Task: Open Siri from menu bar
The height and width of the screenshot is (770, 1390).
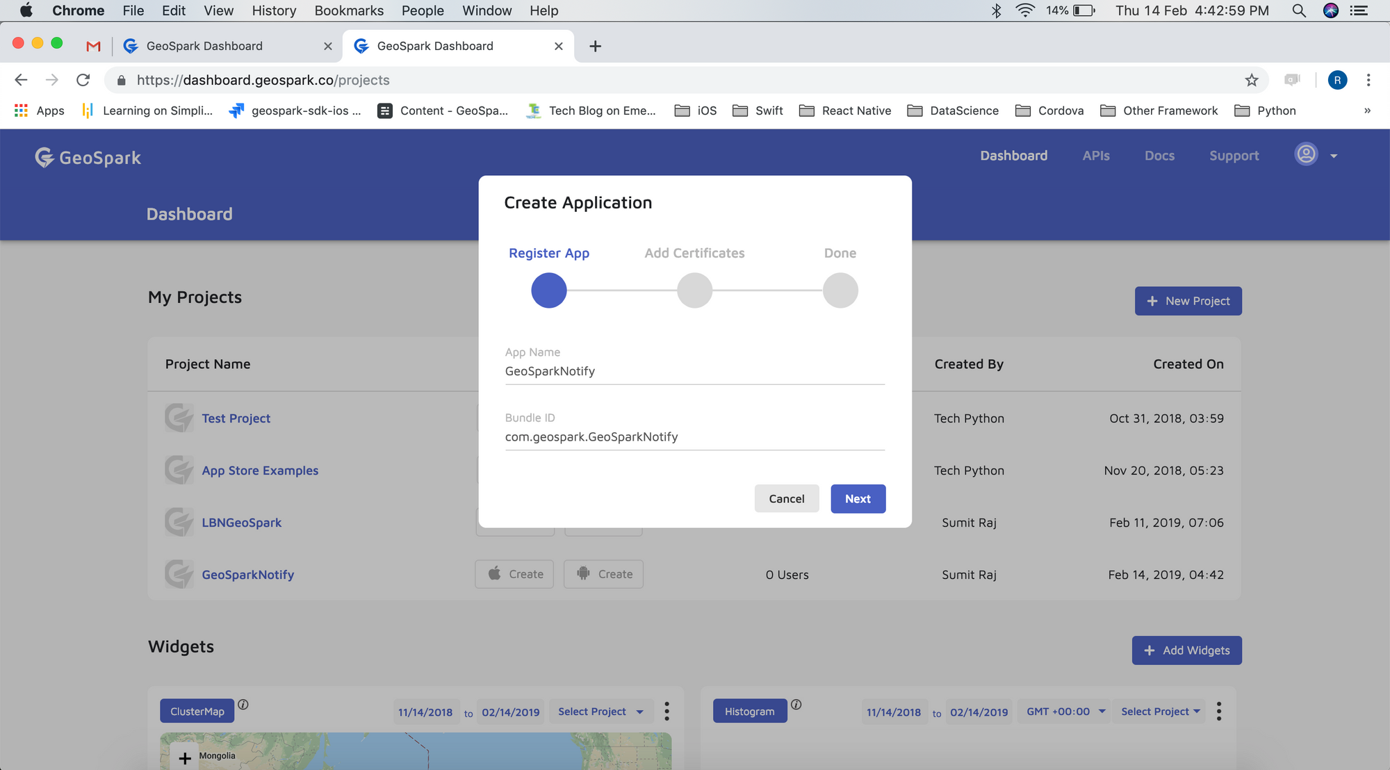Action: [1330, 10]
